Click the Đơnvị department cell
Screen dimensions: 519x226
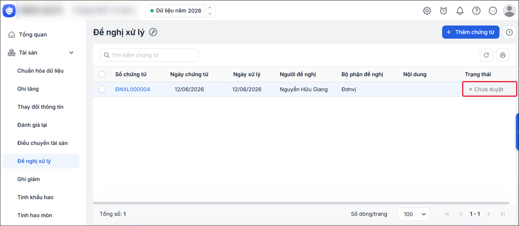click(349, 89)
